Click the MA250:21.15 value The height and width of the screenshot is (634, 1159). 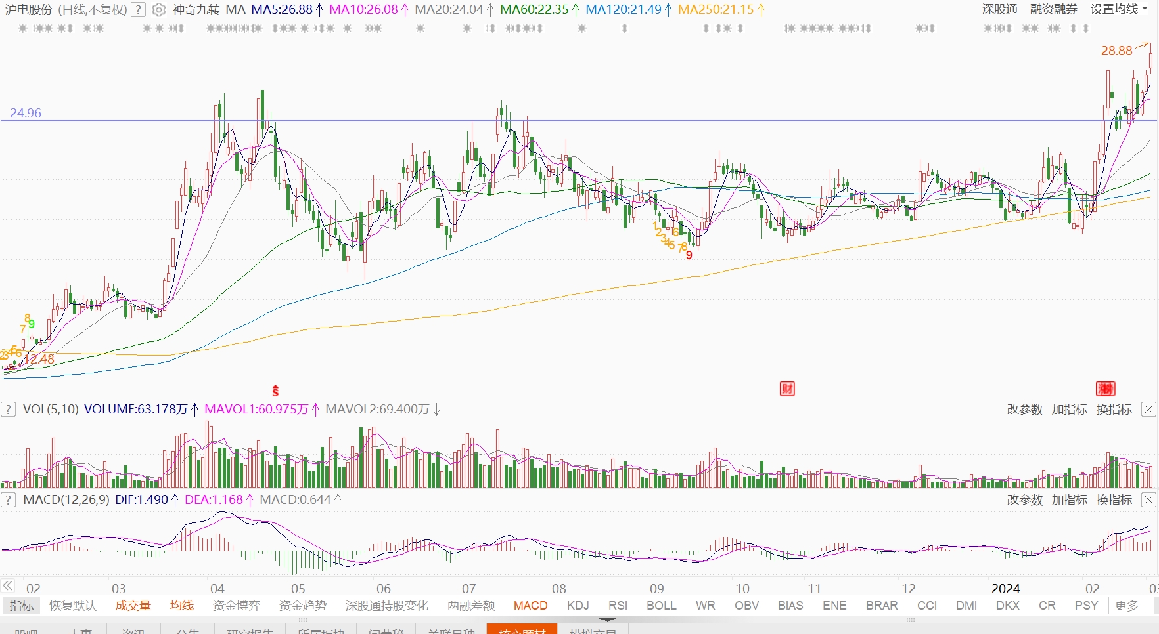716,10
